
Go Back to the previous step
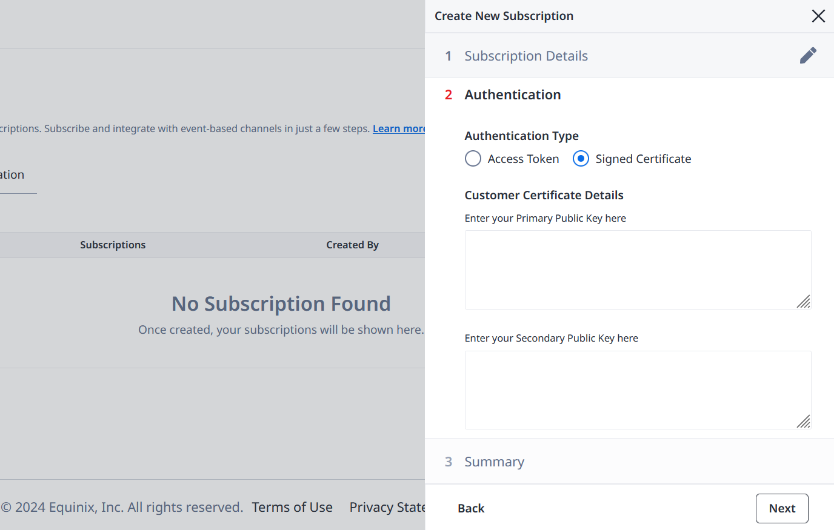(471, 509)
